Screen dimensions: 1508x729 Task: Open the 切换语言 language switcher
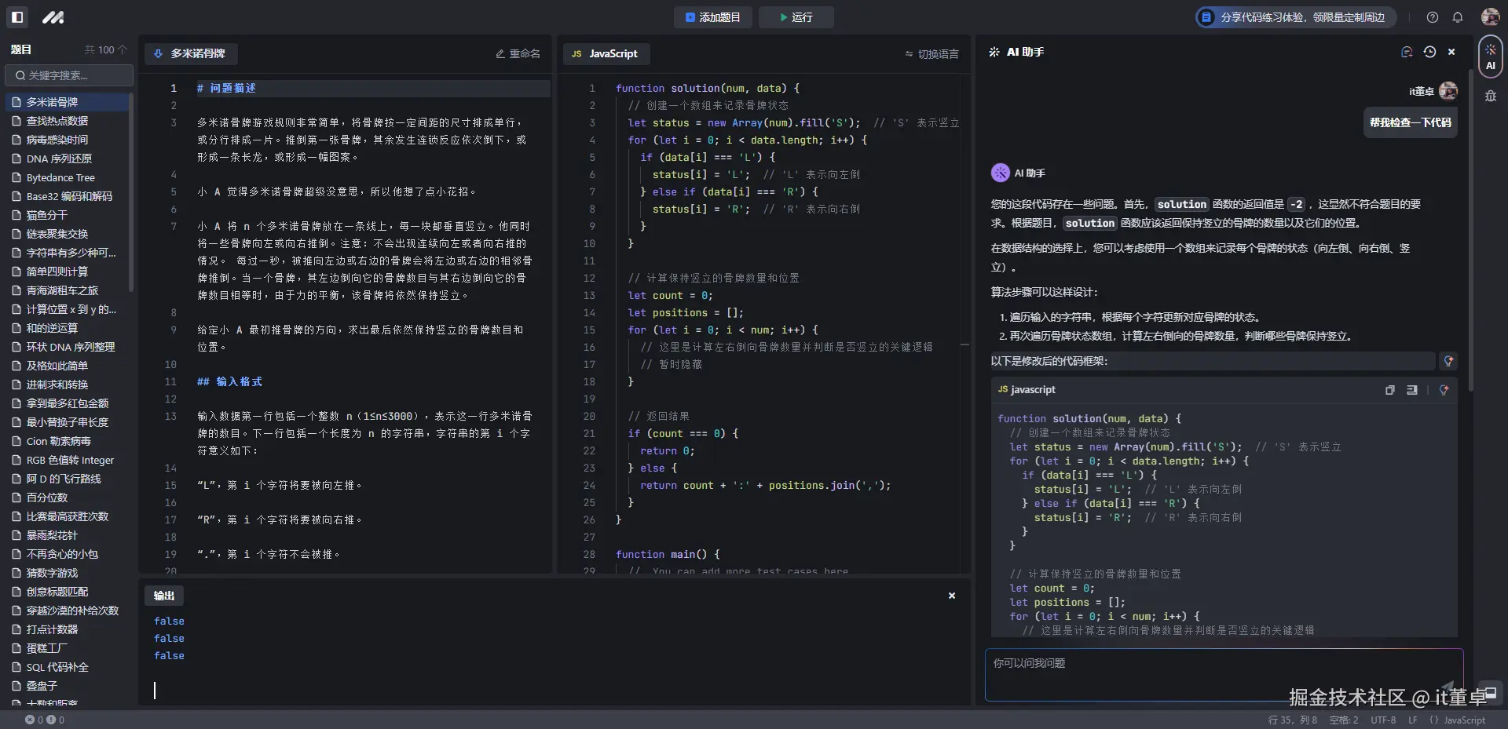click(934, 54)
